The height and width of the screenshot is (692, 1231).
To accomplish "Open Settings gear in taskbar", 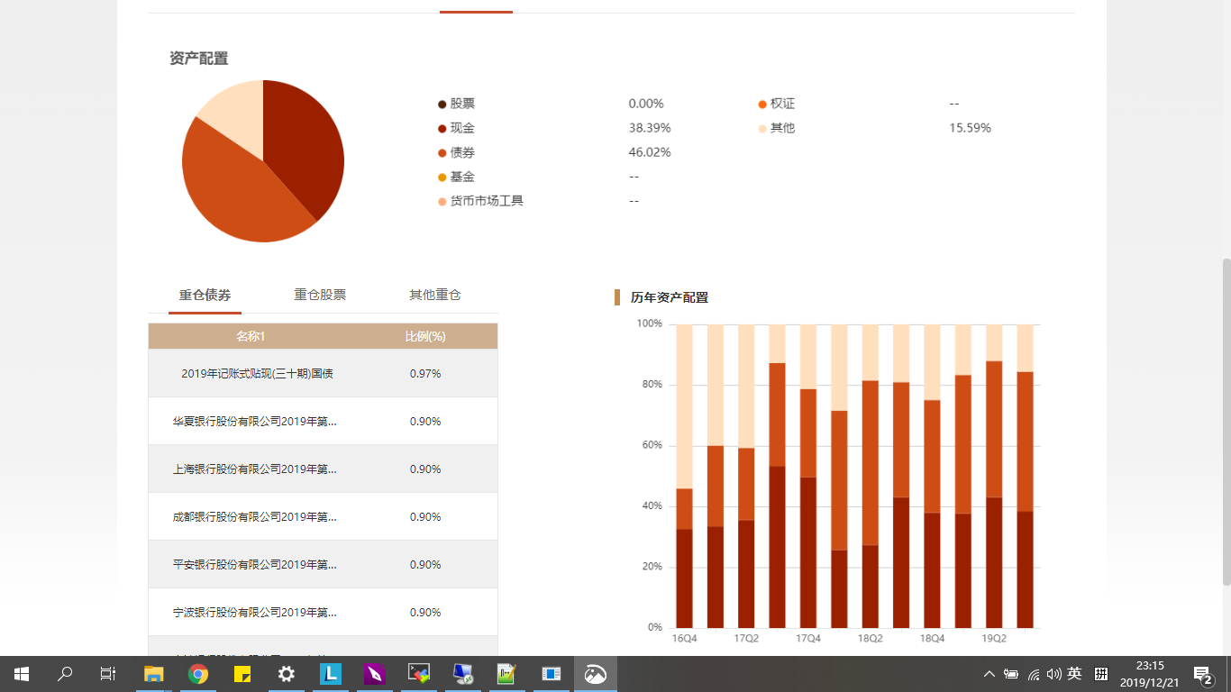I will 287,674.
